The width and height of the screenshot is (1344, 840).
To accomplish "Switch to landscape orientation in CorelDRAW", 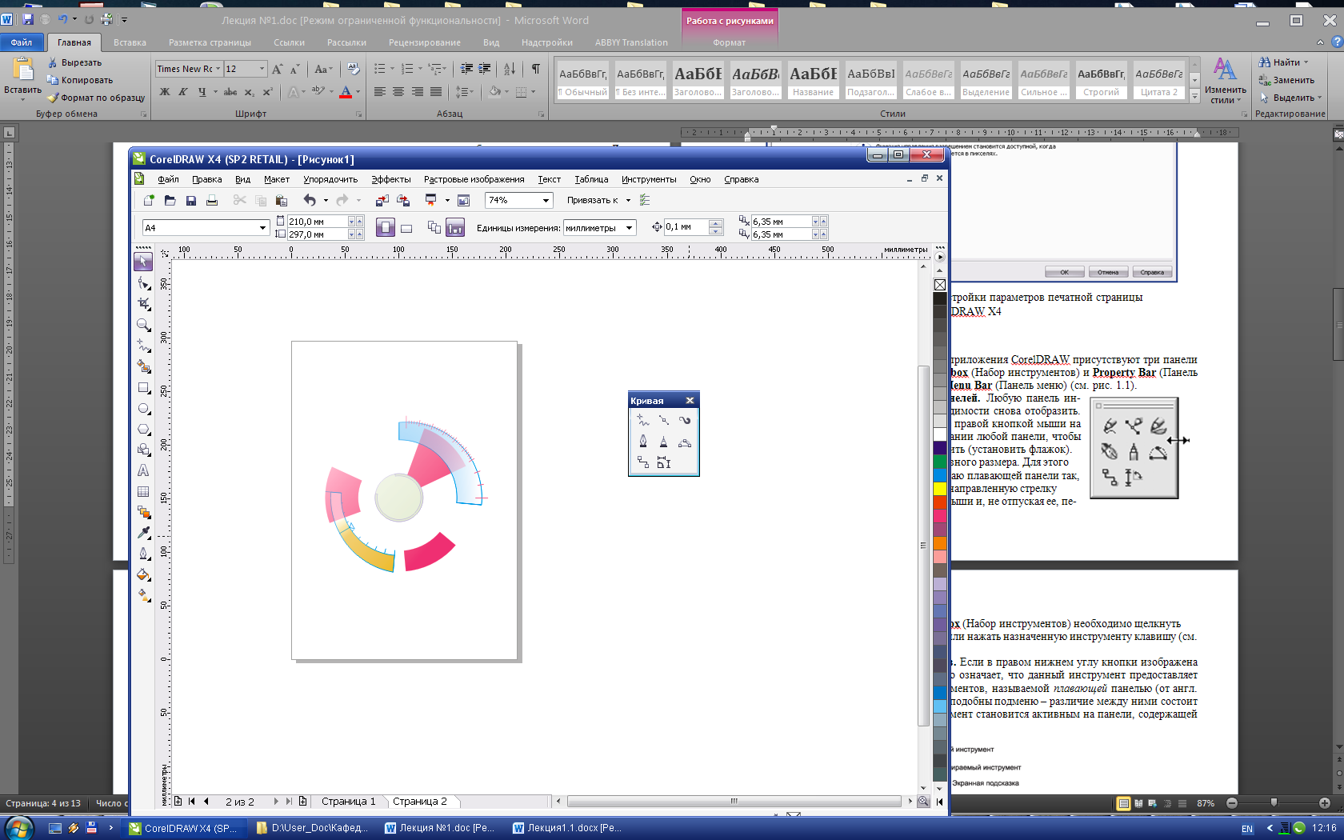I will click(x=406, y=228).
